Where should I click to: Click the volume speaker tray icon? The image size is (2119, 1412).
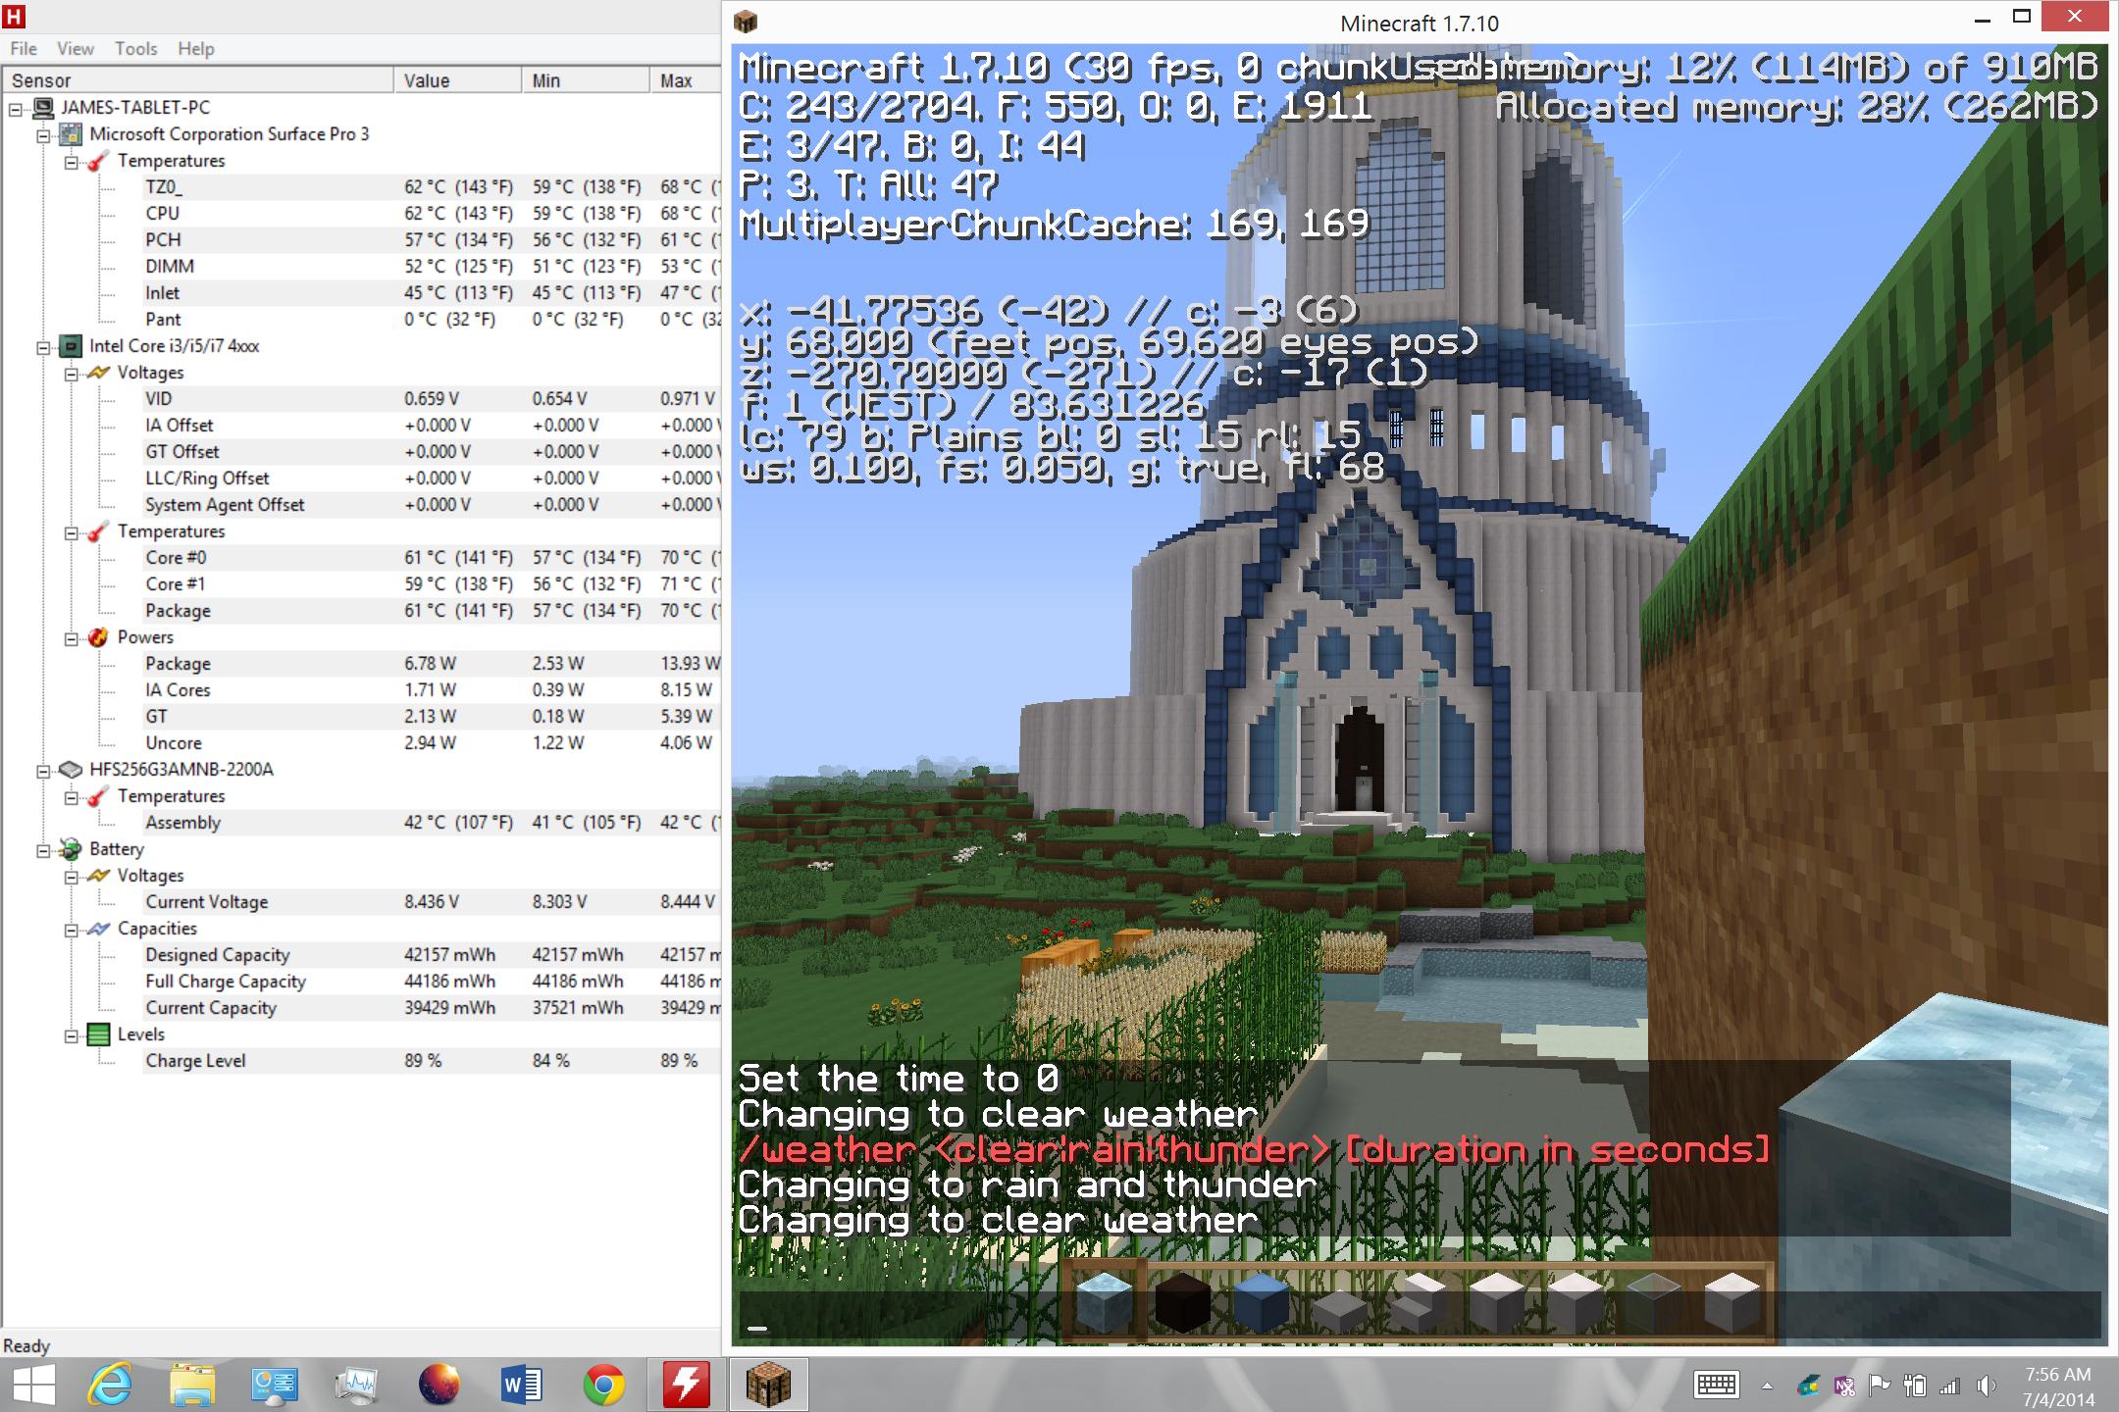point(1986,1386)
